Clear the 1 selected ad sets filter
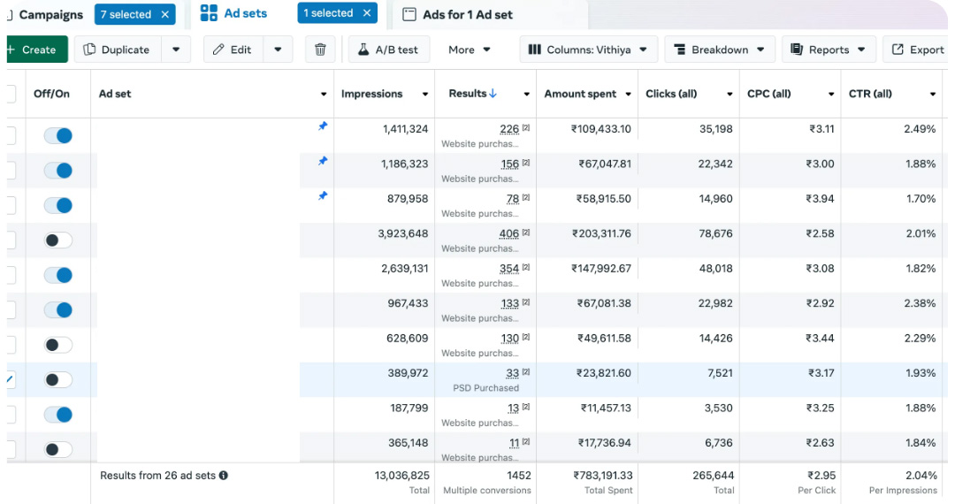Viewport: 955px width, 504px height. [365, 13]
